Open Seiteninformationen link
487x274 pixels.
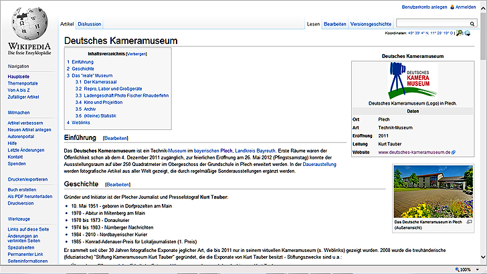pyautogui.click(x=27, y=261)
